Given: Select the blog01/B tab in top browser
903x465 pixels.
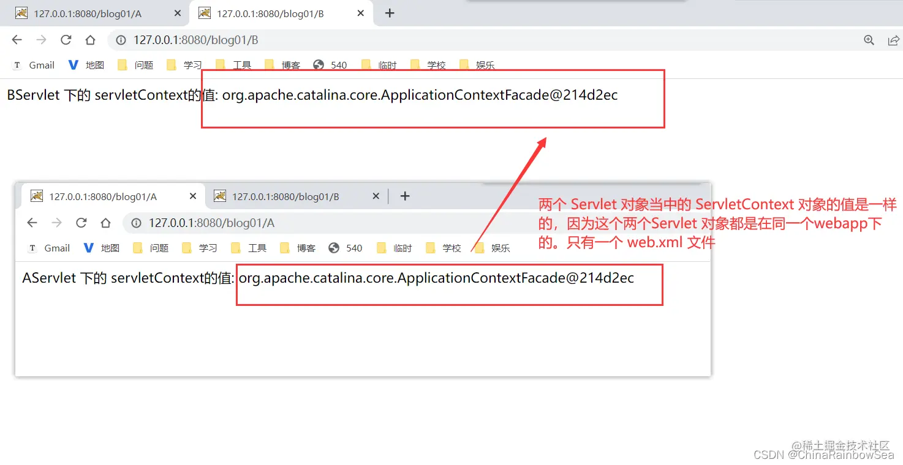Looking at the screenshot, I should 282,13.
